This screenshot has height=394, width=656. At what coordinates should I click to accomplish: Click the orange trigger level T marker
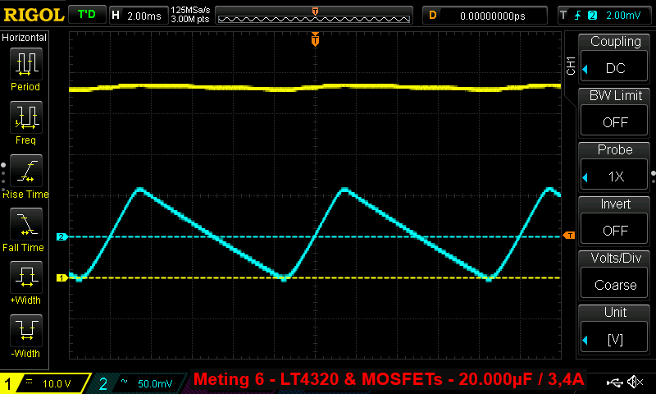569,236
